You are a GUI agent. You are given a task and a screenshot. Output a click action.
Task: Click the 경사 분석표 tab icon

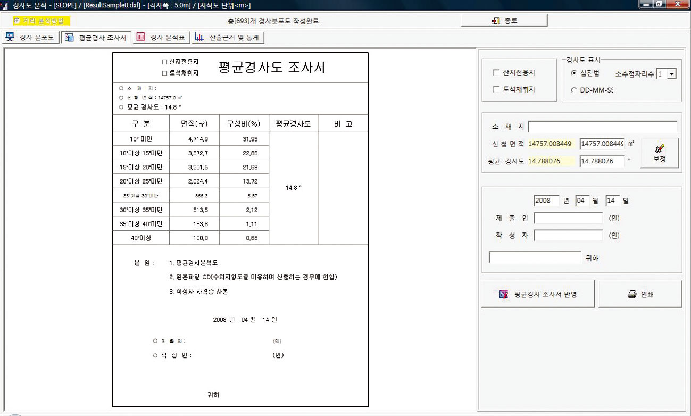point(140,37)
